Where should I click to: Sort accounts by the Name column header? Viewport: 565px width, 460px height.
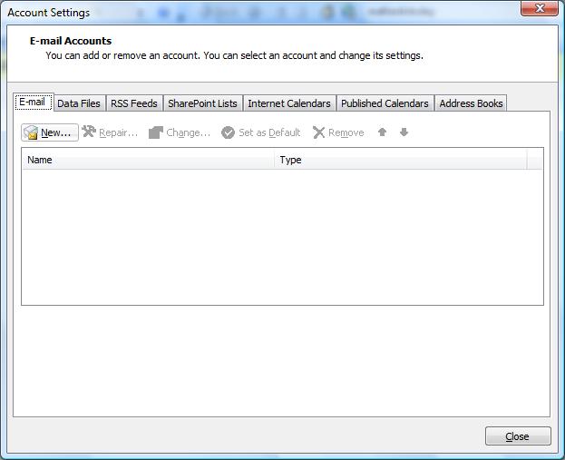[x=148, y=160]
